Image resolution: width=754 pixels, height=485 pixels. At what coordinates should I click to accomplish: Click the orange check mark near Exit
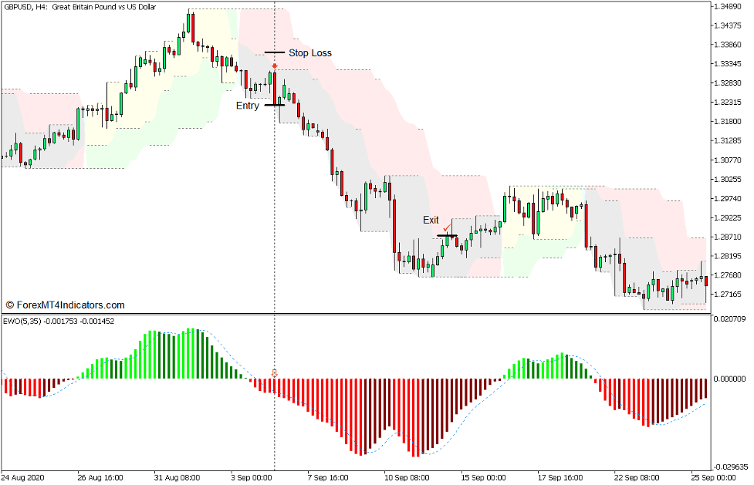448,228
